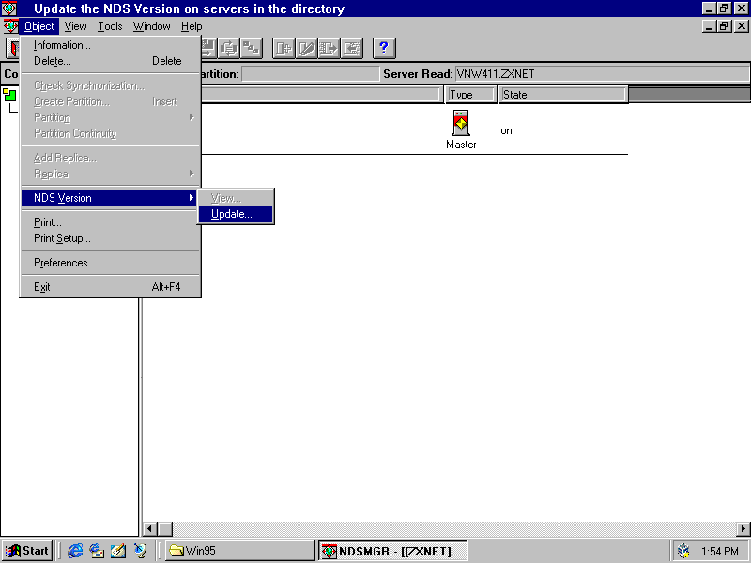Click the Type column header
This screenshot has height=563, width=751.
(470, 95)
